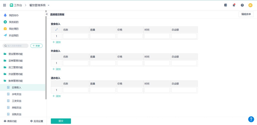Click the expand icon in 堂食收入 table header
This screenshot has width=257, height=125.
[x=56, y=30]
